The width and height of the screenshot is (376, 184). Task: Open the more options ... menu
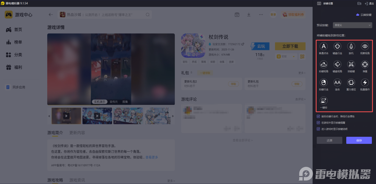[x=261, y=14]
